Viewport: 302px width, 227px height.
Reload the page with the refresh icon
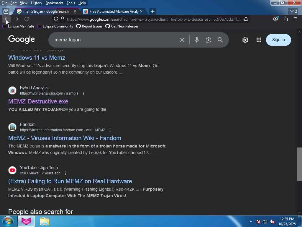click(27, 19)
